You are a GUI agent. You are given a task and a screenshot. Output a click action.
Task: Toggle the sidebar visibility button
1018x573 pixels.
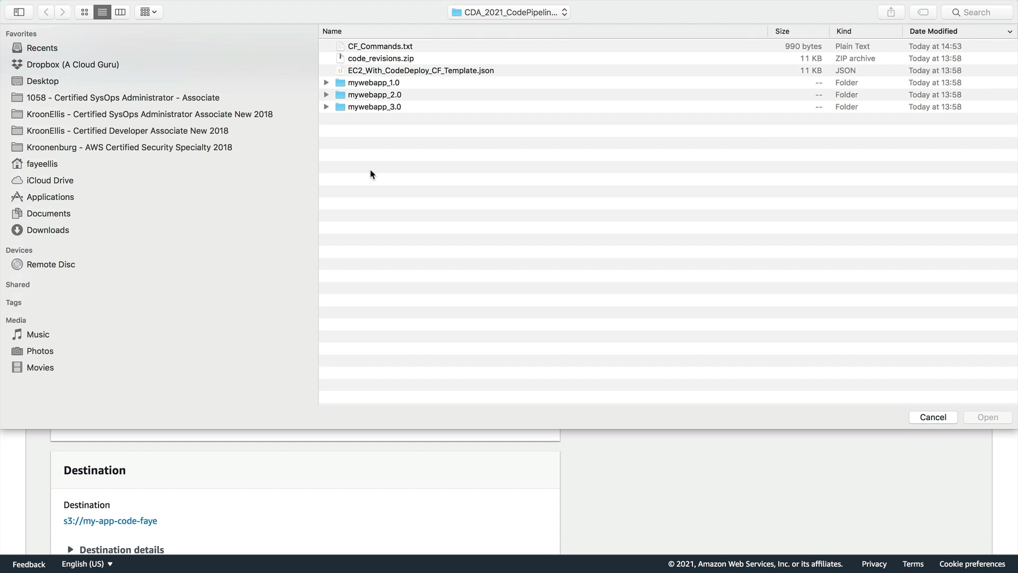pos(19,12)
